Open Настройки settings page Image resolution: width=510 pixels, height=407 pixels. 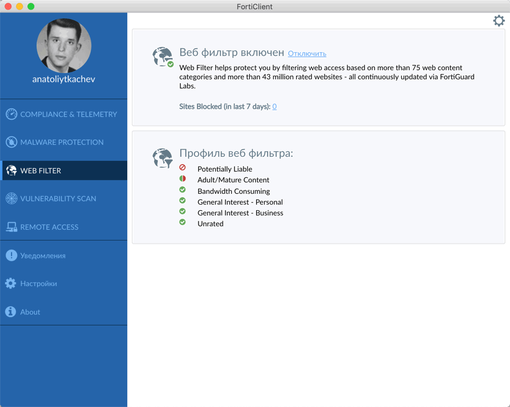click(x=64, y=283)
